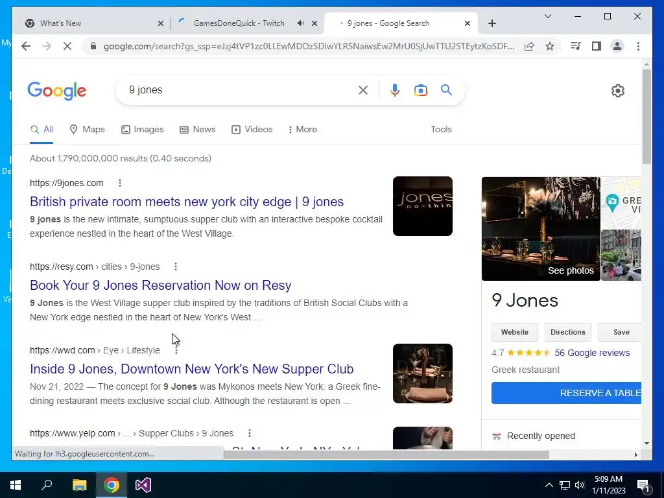Click inside the Google search box
Image resolution: width=664 pixels, height=498 pixels.
click(241, 90)
